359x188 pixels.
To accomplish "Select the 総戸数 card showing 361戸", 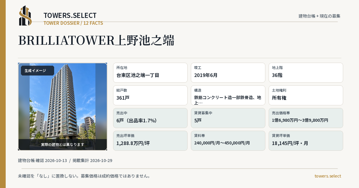I will click(150, 95).
